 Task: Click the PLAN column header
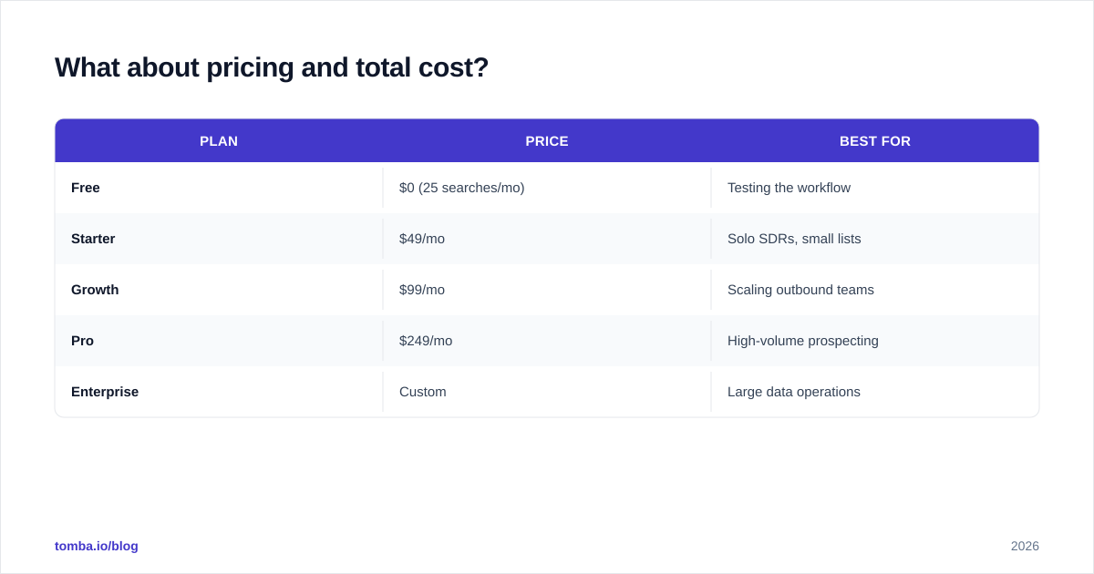click(x=219, y=141)
